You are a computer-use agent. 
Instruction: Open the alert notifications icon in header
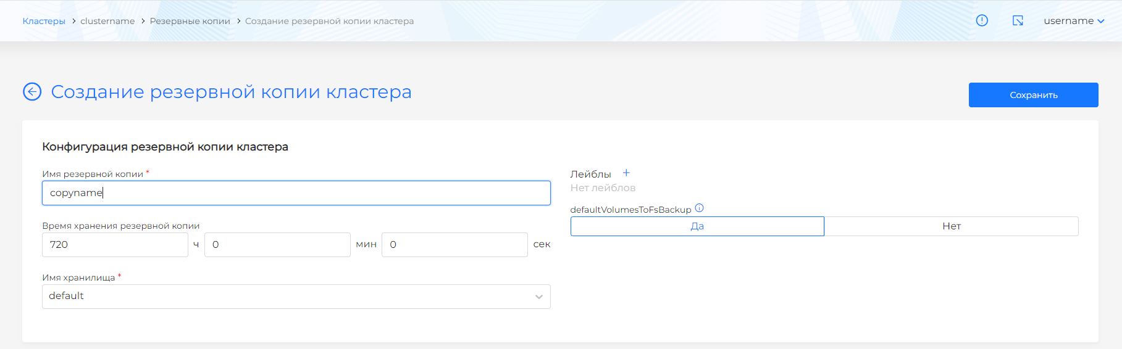[x=982, y=20]
